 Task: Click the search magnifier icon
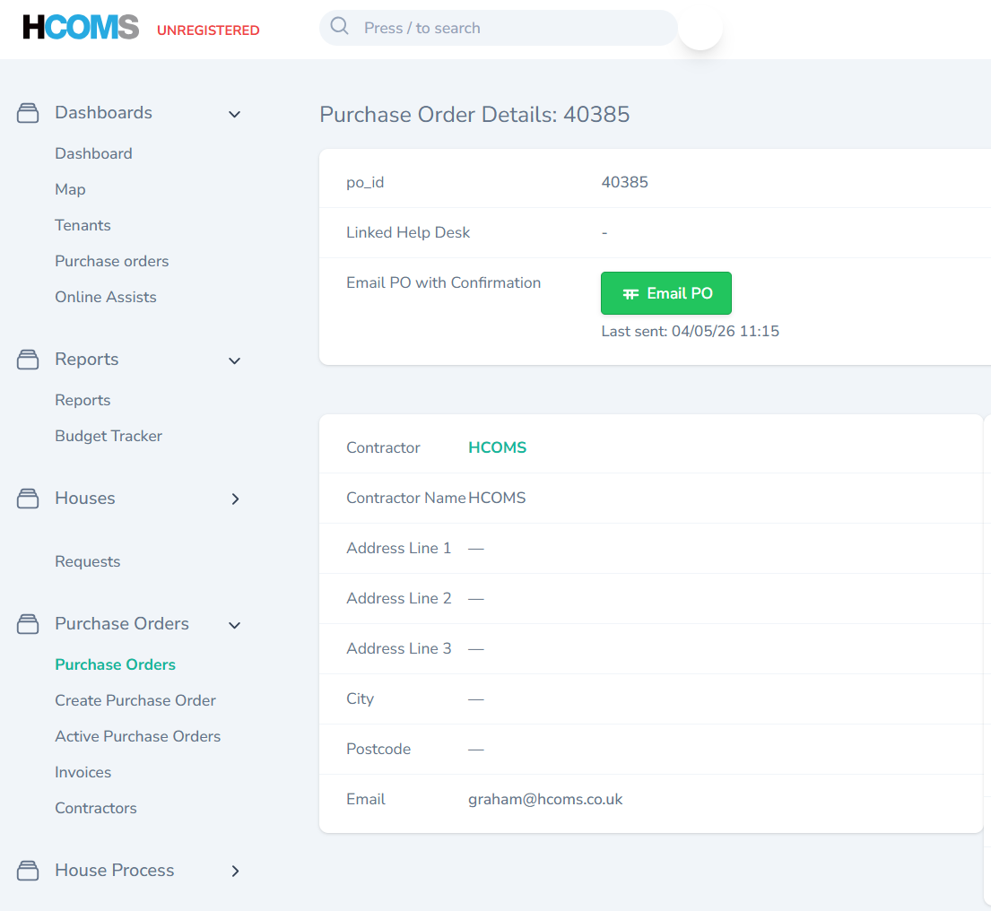click(339, 26)
